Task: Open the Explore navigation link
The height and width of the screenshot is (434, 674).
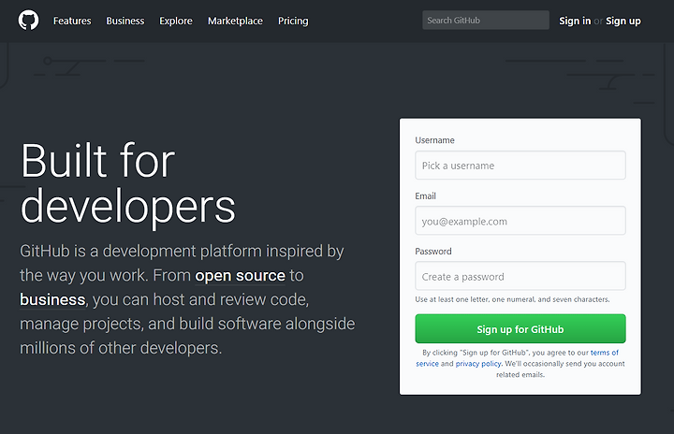Action: [176, 21]
